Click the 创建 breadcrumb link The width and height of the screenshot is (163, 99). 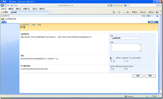pyautogui.click(x=33, y=25)
